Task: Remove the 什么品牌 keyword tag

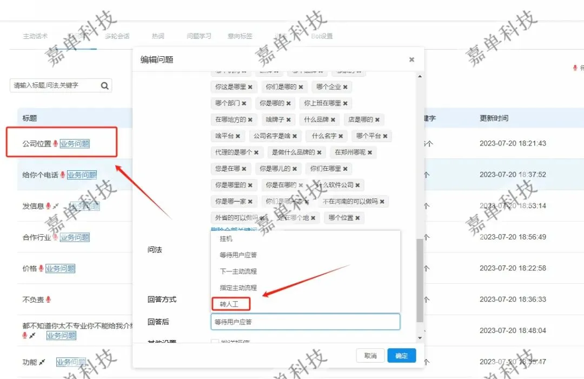Action: pyautogui.click(x=332, y=119)
